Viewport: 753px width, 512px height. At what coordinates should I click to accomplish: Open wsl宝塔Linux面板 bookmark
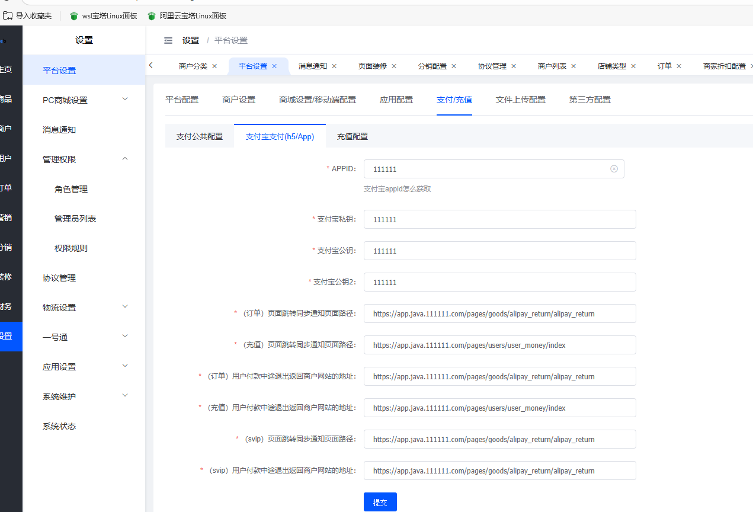pyautogui.click(x=103, y=16)
